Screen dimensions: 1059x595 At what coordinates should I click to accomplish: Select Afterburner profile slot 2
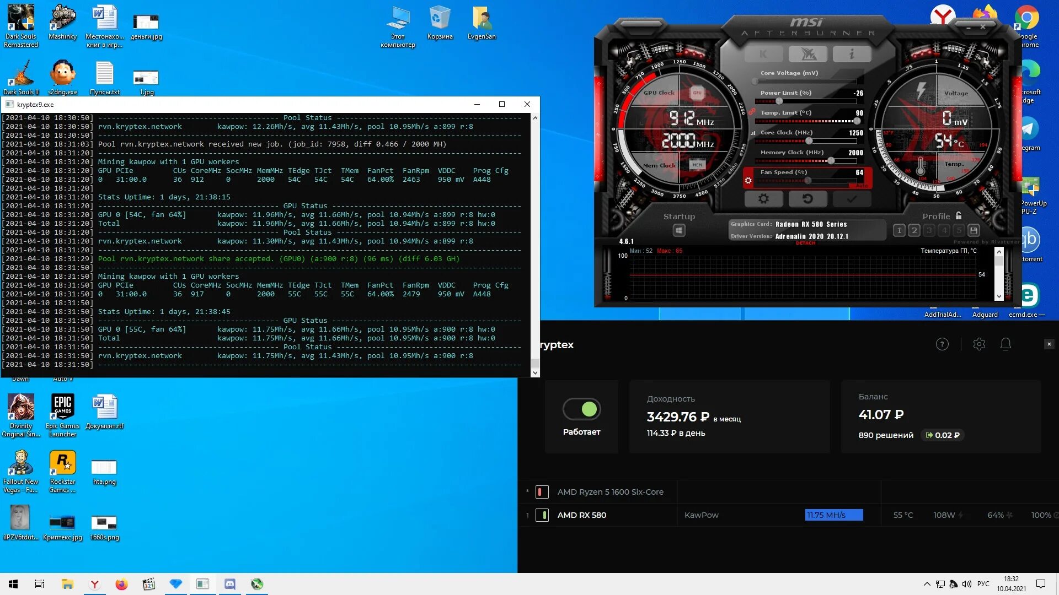914,230
